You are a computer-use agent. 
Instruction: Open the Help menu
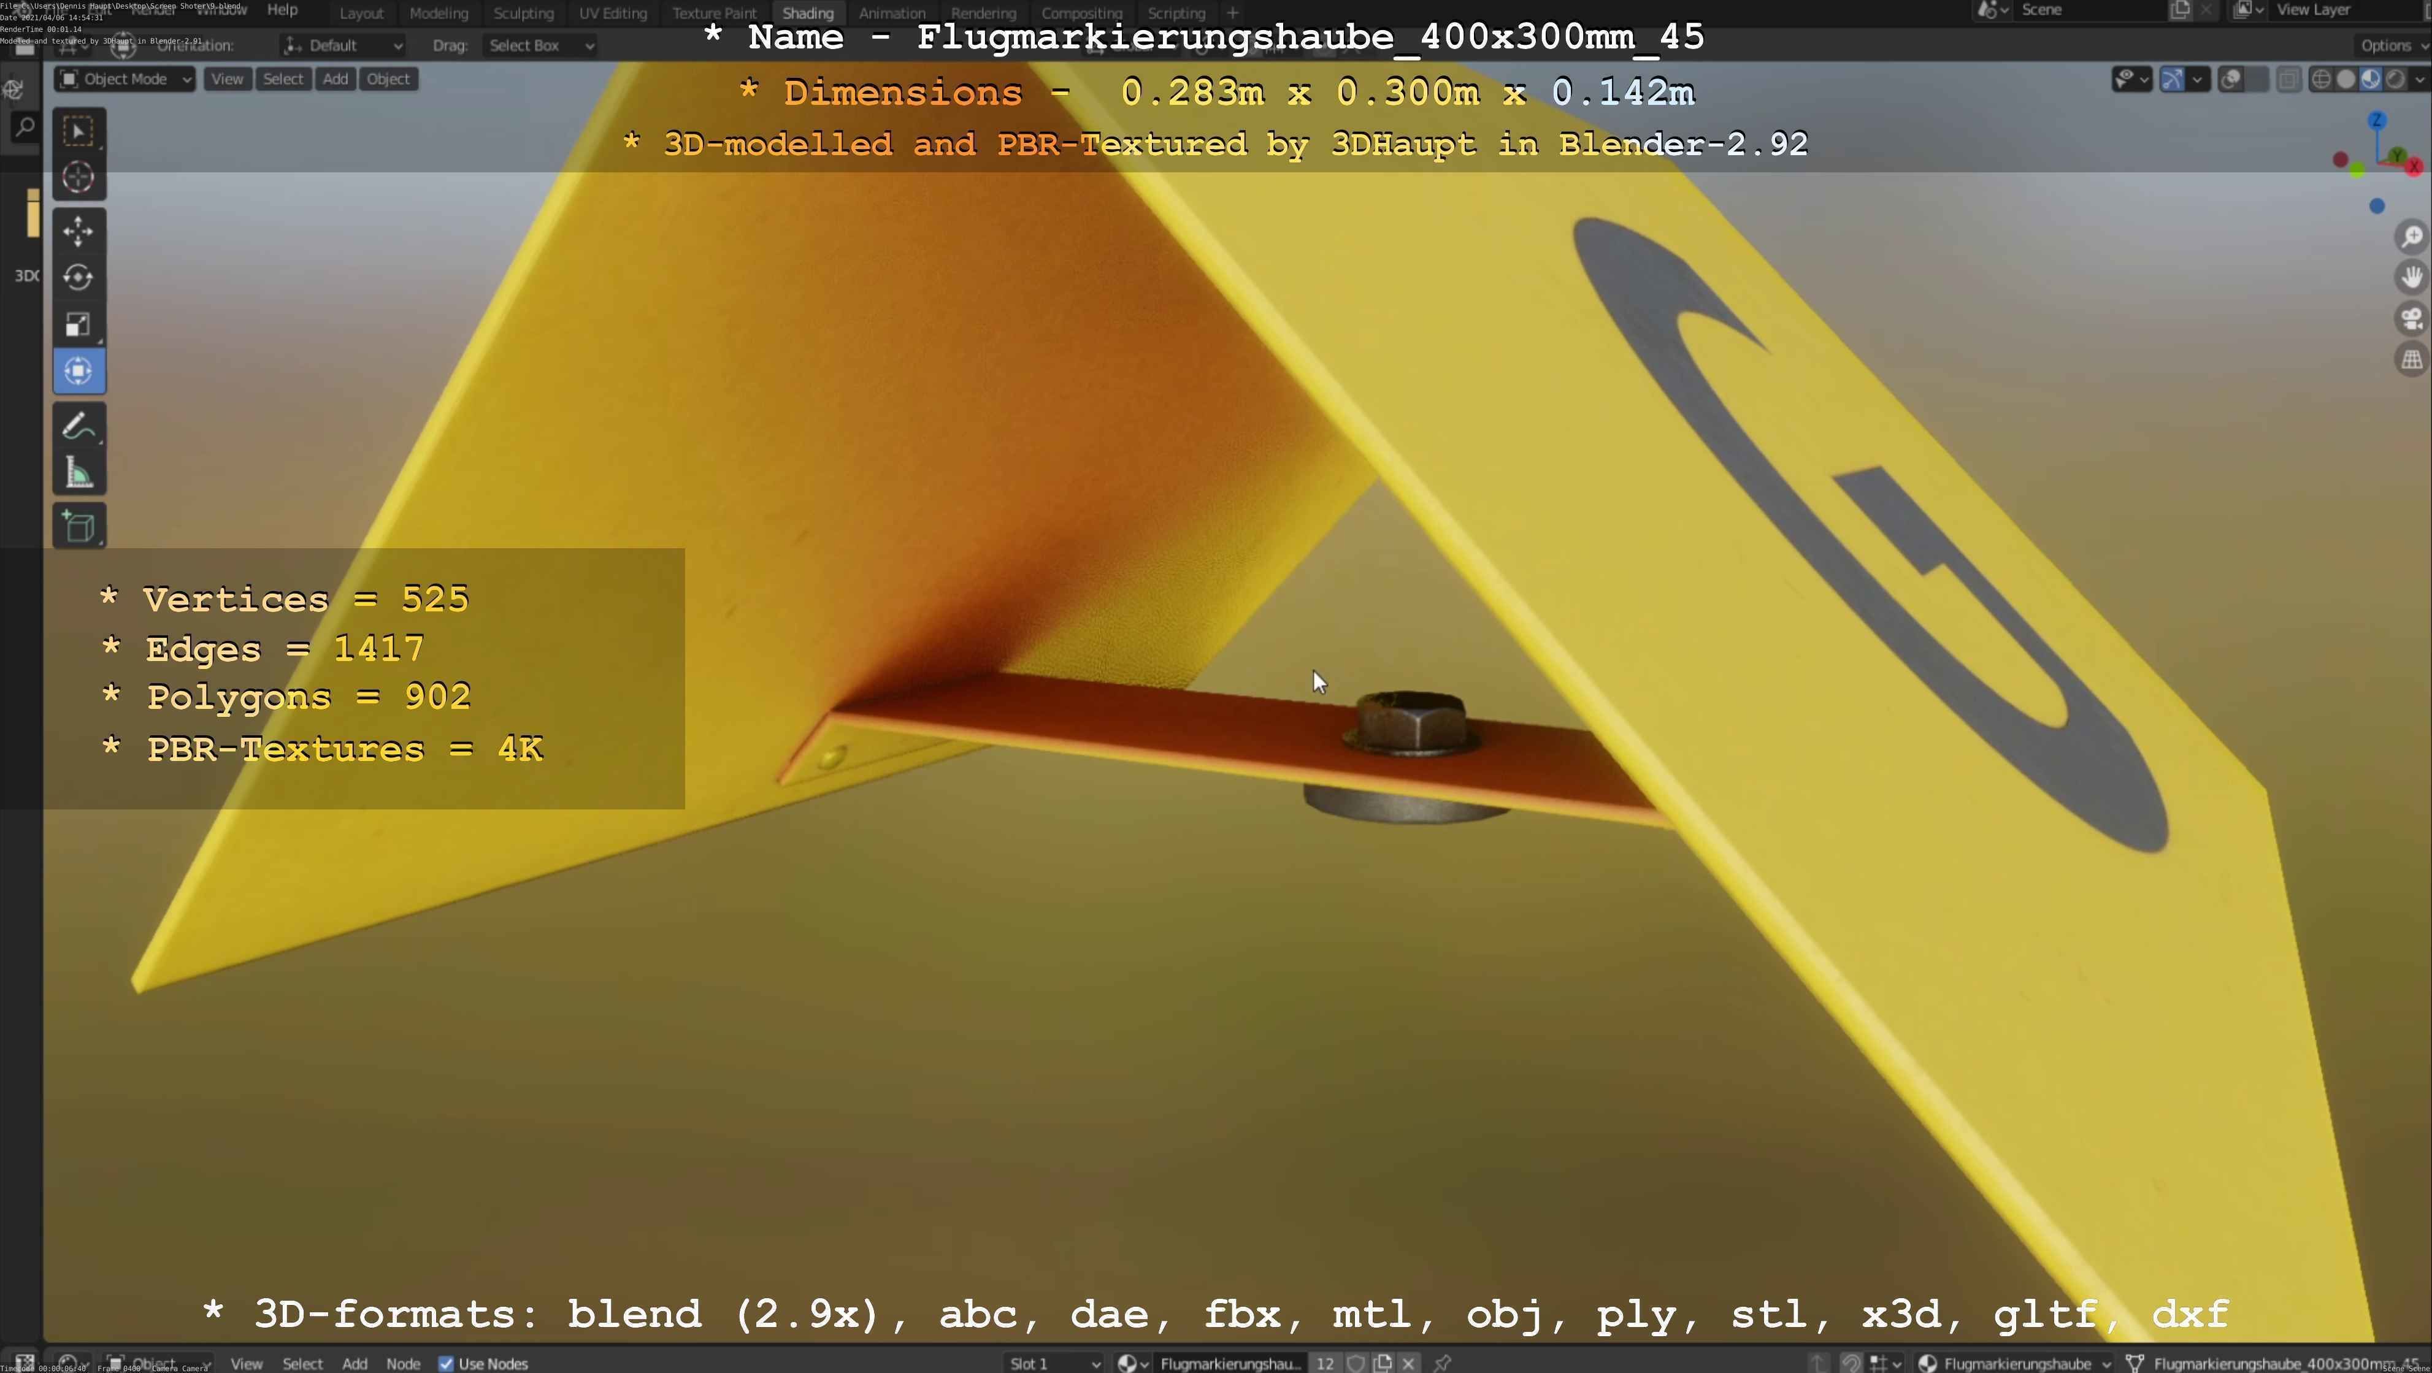click(282, 9)
